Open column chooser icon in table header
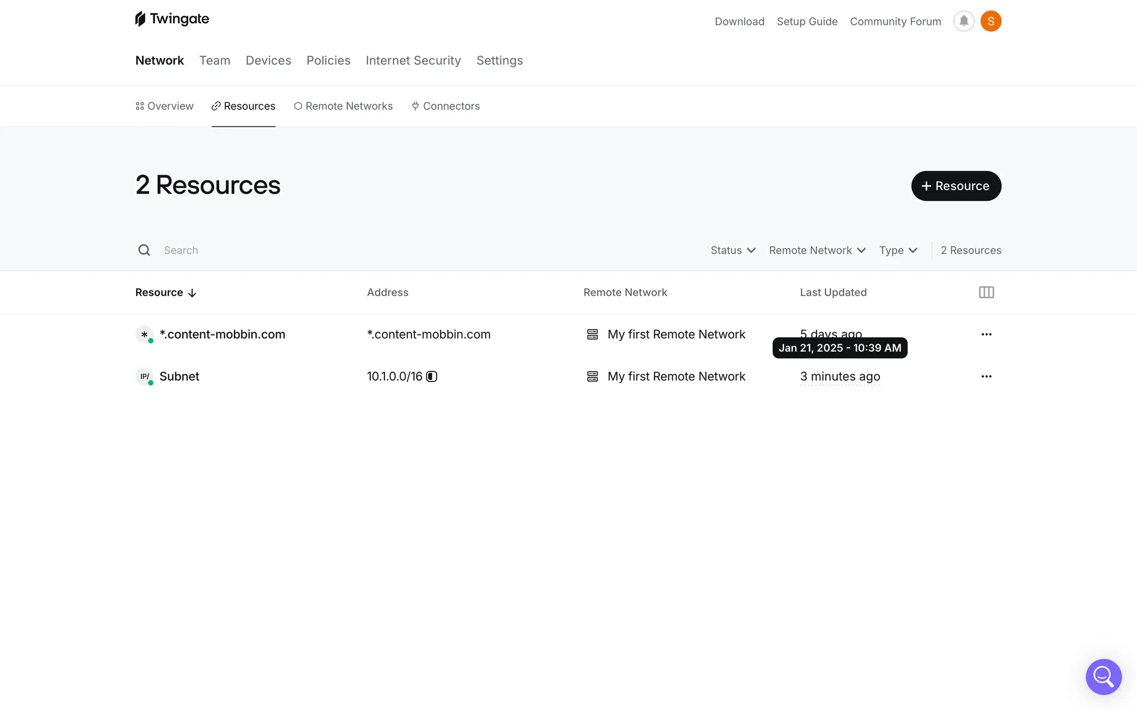The width and height of the screenshot is (1137, 710). click(x=986, y=292)
